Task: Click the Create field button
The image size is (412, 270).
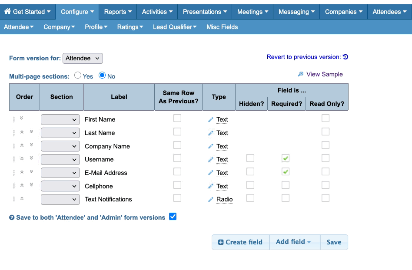Action: [x=240, y=242]
